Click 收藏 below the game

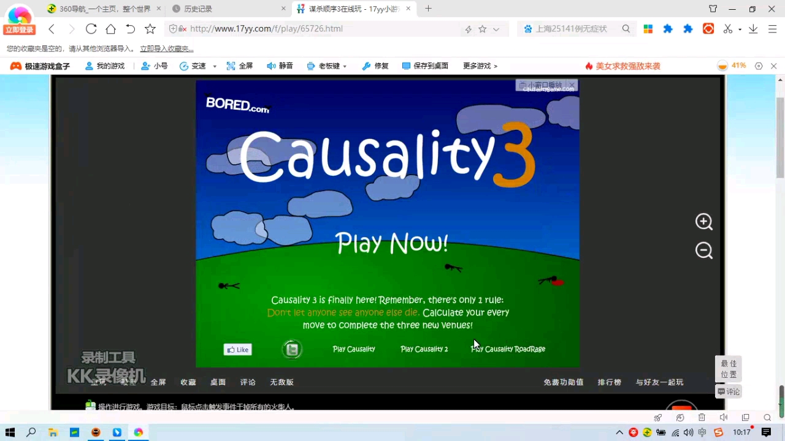coord(188,382)
